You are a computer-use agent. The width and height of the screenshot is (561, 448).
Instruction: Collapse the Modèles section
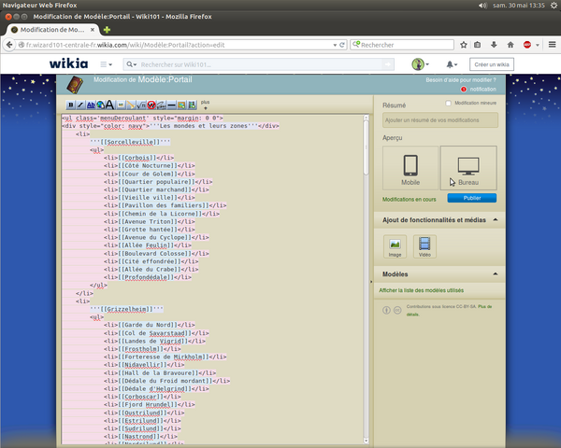[x=496, y=274]
